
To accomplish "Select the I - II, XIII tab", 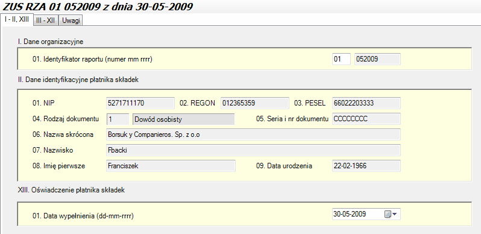I will (17, 20).
